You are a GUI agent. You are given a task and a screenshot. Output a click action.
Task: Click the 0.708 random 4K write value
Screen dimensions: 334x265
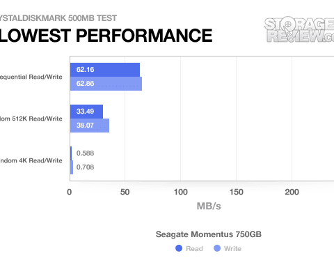[85, 167]
